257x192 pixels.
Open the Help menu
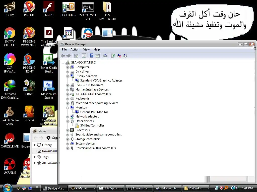tap(97, 49)
